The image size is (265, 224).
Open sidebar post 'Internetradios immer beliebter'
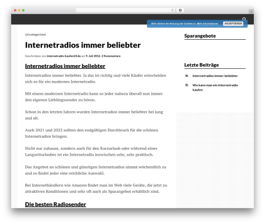[x=215, y=76]
